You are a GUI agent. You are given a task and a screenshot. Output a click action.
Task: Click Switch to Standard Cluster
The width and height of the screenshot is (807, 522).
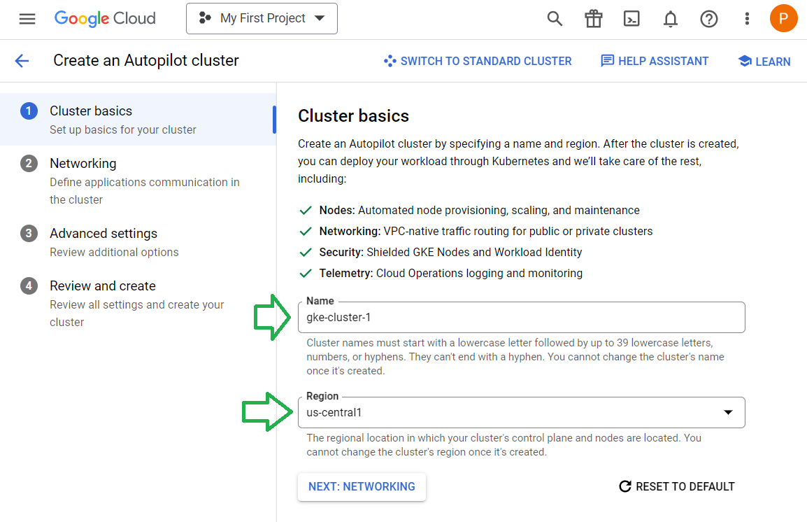(x=478, y=62)
